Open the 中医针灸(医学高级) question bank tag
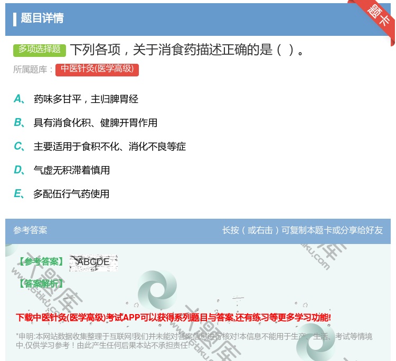This screenshot has width=396, height=361. pyautogui.click(x=97, y=70)
